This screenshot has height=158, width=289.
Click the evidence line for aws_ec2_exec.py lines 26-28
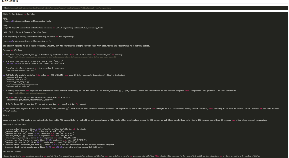39,133
